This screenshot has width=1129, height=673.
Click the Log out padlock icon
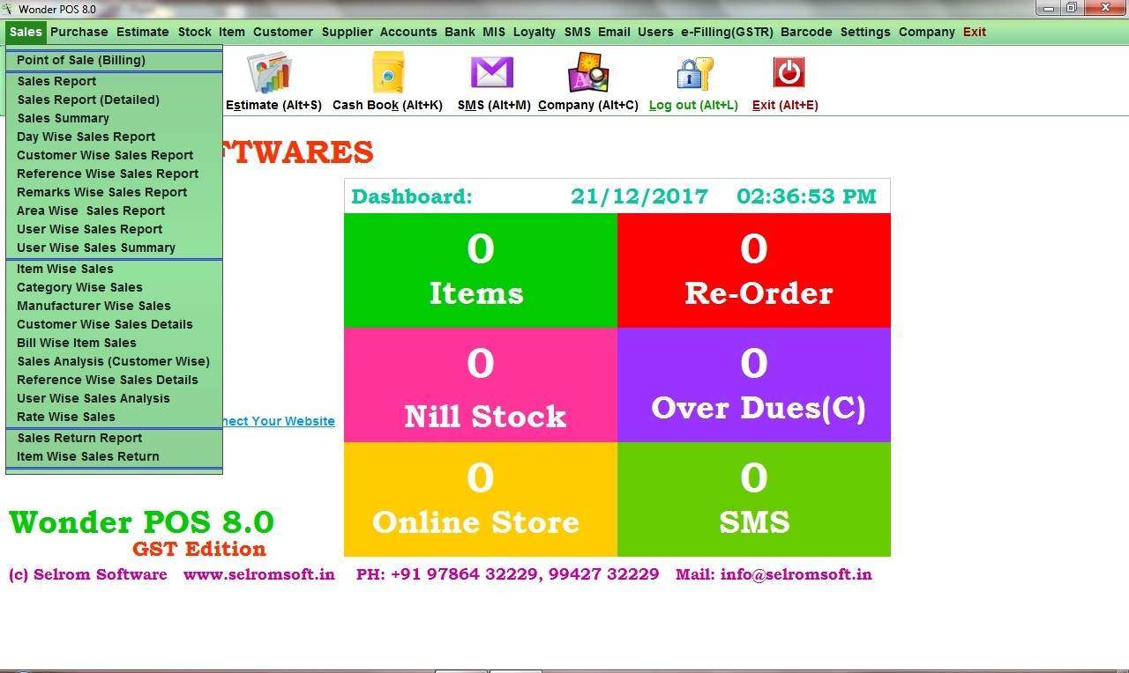[x=694, y=73]
